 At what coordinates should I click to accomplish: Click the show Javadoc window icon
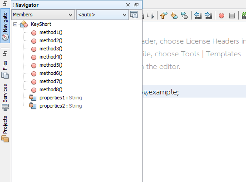tap(134, 15)
